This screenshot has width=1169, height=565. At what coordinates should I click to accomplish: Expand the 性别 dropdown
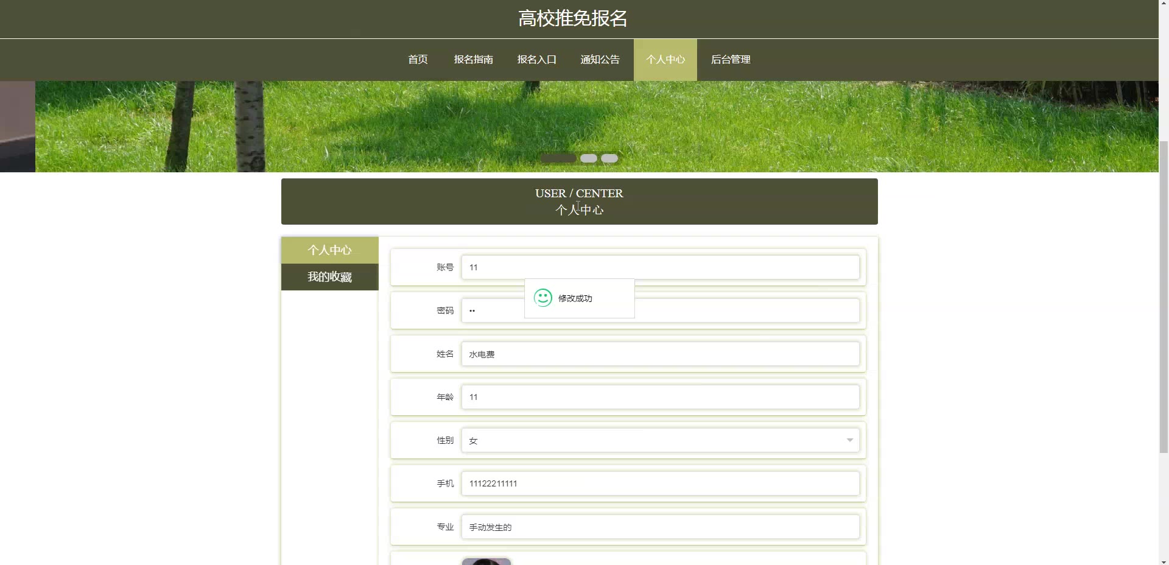pos(660,440)
